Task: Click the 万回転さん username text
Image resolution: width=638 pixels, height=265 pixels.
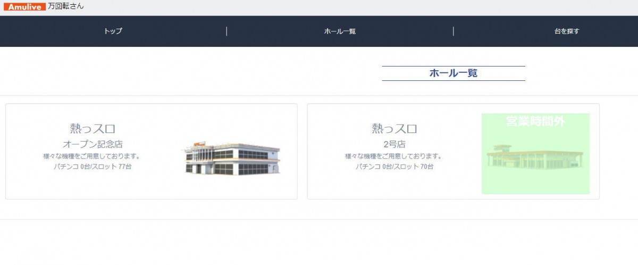Action: click(x=66, y=6)
